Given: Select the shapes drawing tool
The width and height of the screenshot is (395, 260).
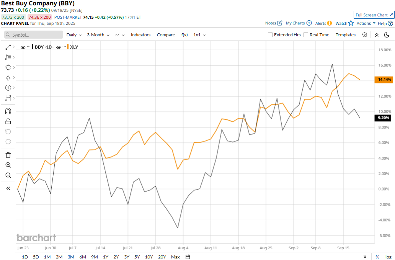Looking at the screenshot, I should [8, 67].
